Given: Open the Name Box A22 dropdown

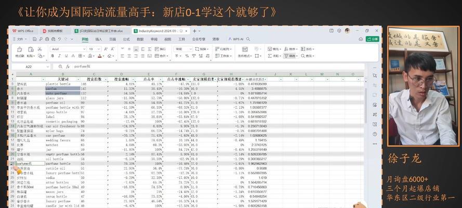Looking at the screenshot, I should tap(48, 67).
